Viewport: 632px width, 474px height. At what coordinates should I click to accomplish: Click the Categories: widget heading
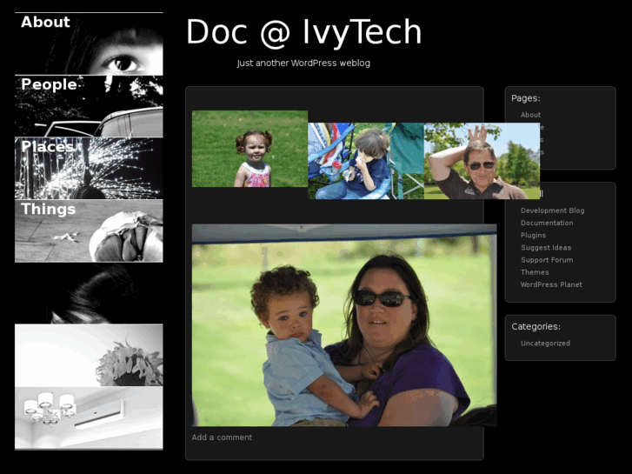(x=536, y=326)
